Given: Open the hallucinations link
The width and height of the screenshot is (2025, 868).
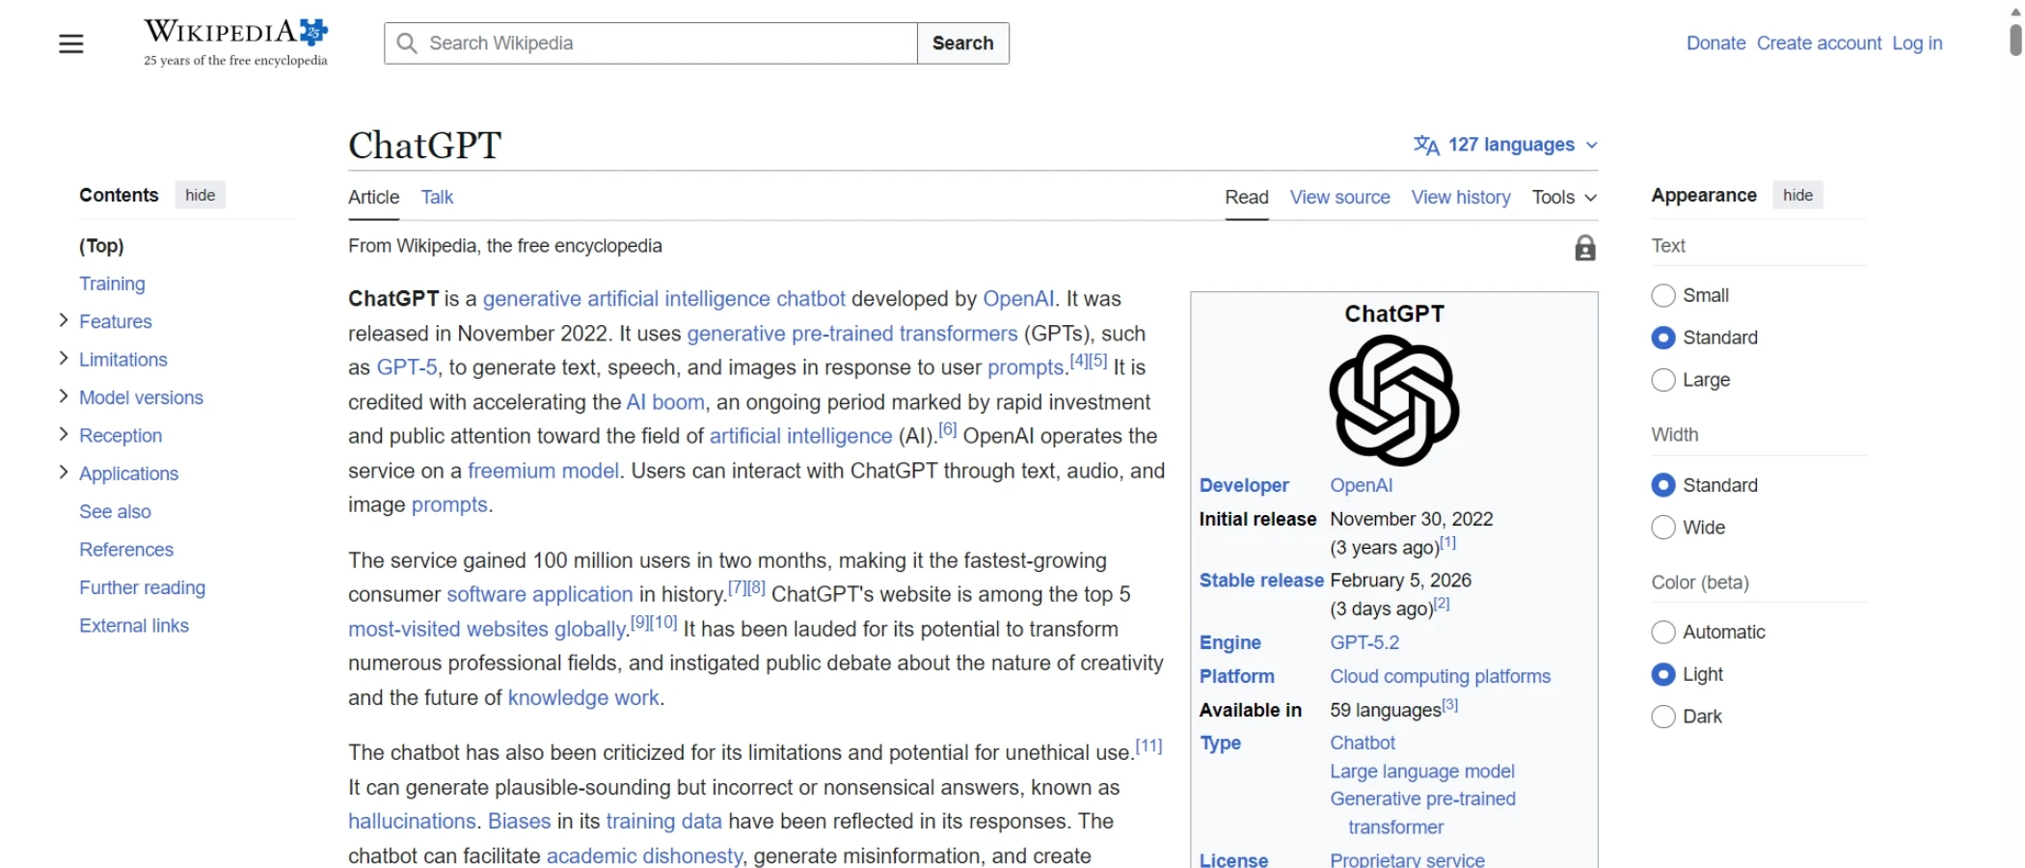Looking at the screenshot, I should coord(412,822).
